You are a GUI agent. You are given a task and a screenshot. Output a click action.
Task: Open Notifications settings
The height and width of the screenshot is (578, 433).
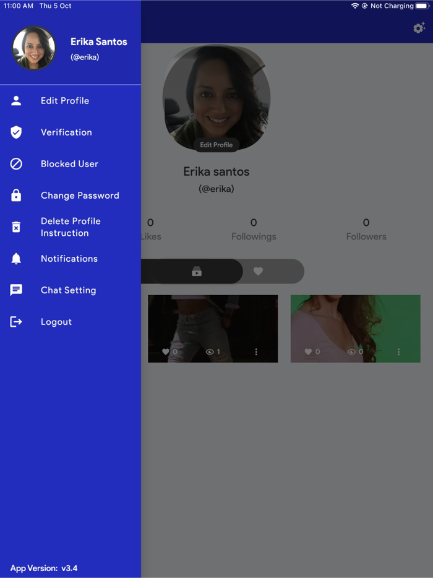(x=71, y=259)
